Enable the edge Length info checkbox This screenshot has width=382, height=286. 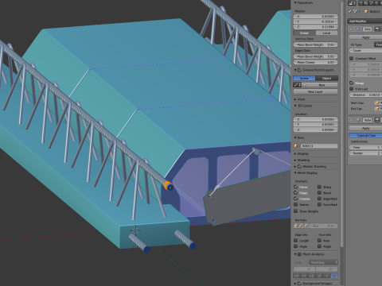pos(295,241)
